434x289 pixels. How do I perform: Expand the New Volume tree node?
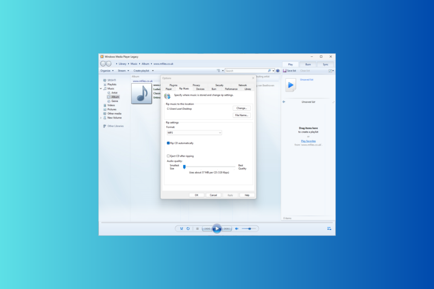(x=101, y=118)
